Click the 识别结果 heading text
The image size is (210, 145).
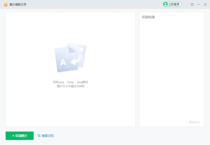(148, 17)
